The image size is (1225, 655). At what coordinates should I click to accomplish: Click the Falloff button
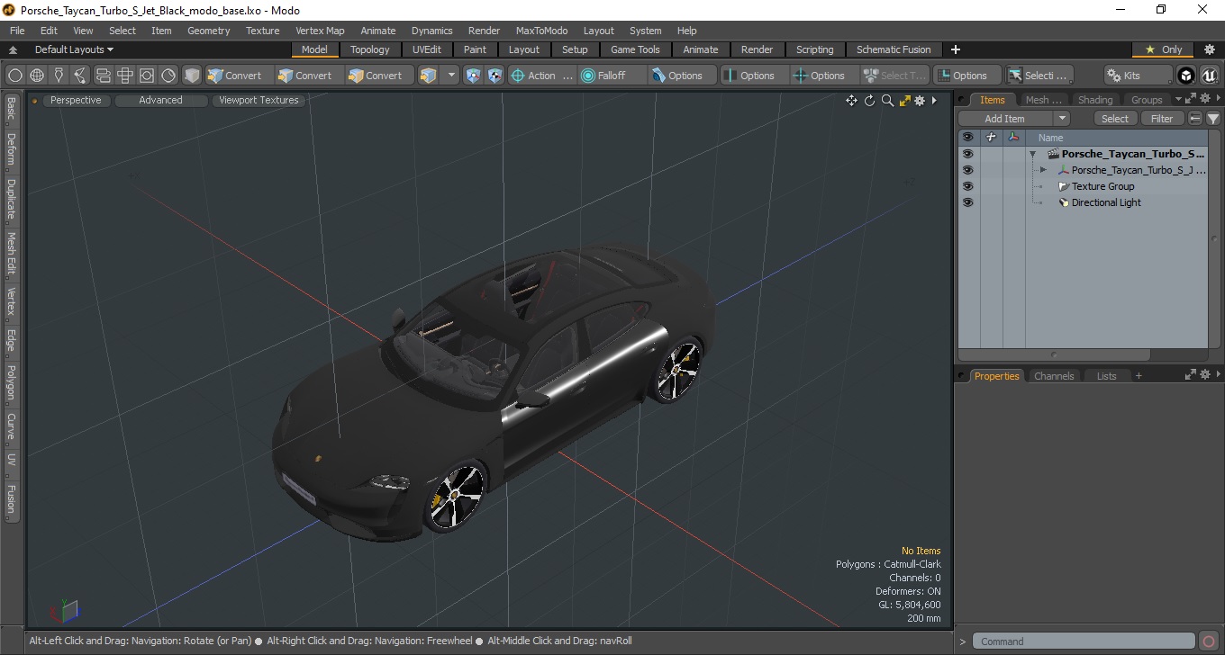click(612, 76)
